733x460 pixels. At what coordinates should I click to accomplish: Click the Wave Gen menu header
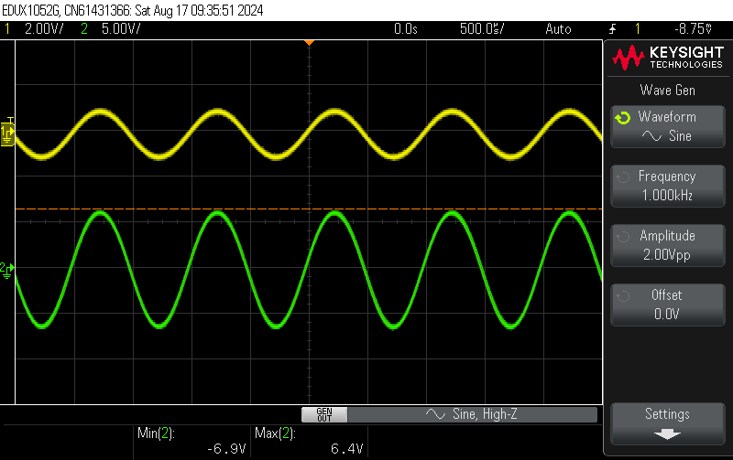tap(666, 90)
